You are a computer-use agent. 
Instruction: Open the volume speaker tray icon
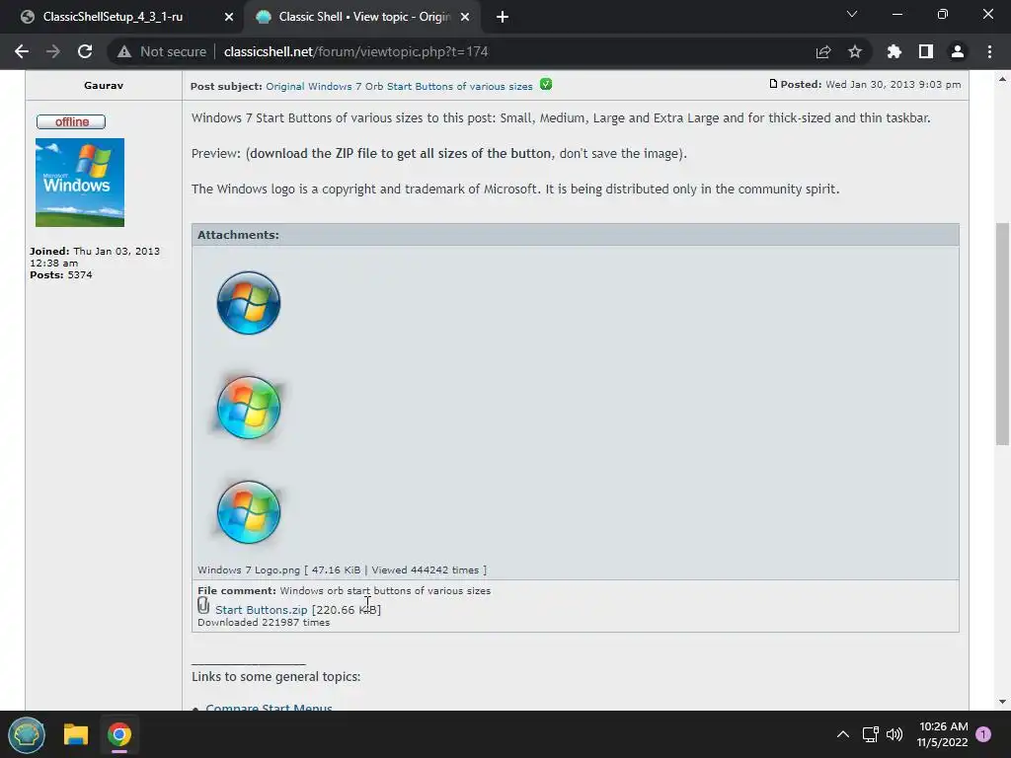894,734
